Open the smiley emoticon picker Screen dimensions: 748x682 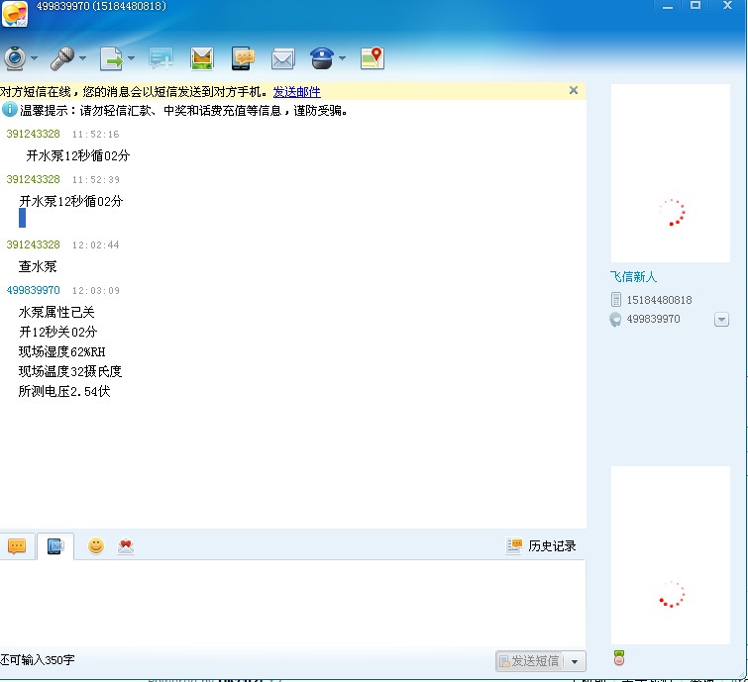coord(96,545)
